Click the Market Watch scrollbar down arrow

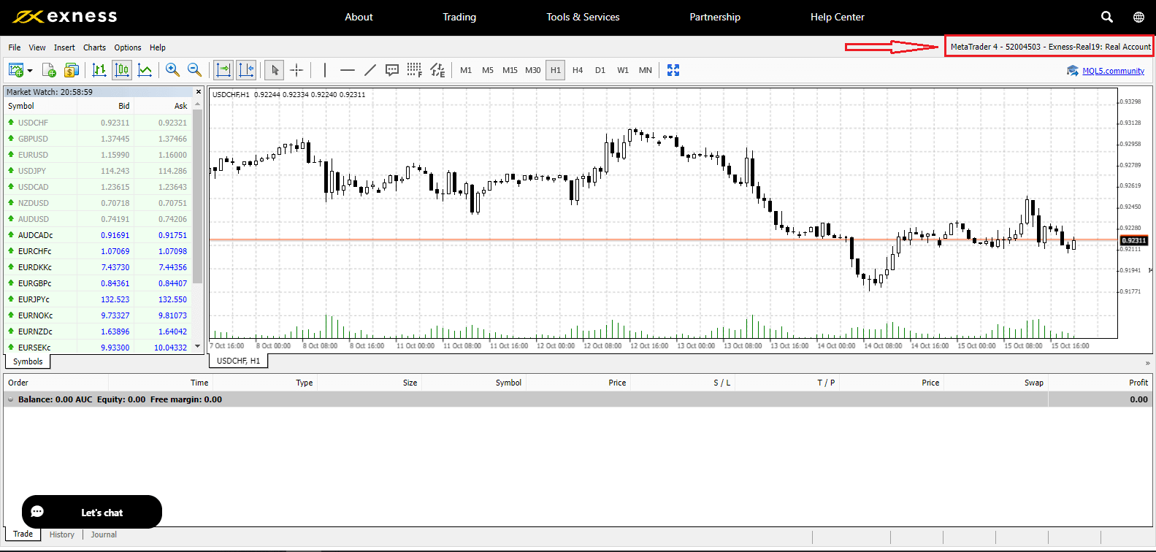point(198,346)
